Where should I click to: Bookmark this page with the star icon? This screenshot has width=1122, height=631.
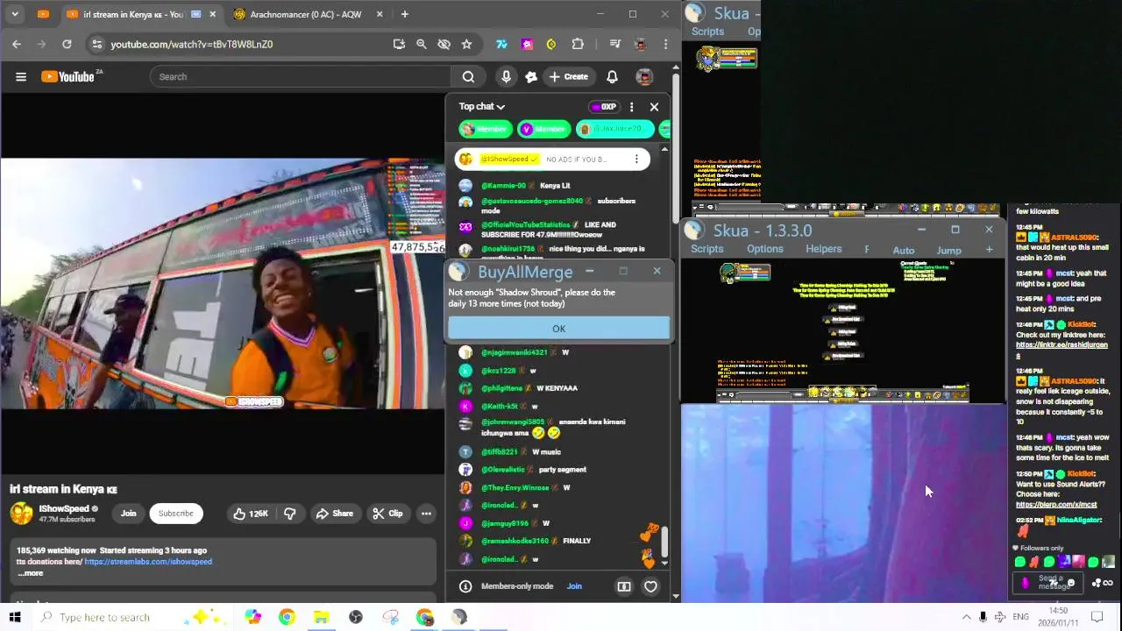(x=466, y=44)
